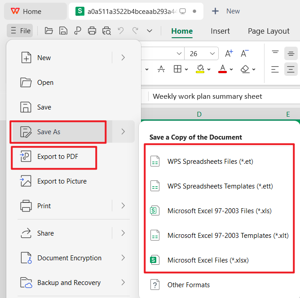Expand the fill color dropdown arrow
300x298 pixels.
pos(209,70)
